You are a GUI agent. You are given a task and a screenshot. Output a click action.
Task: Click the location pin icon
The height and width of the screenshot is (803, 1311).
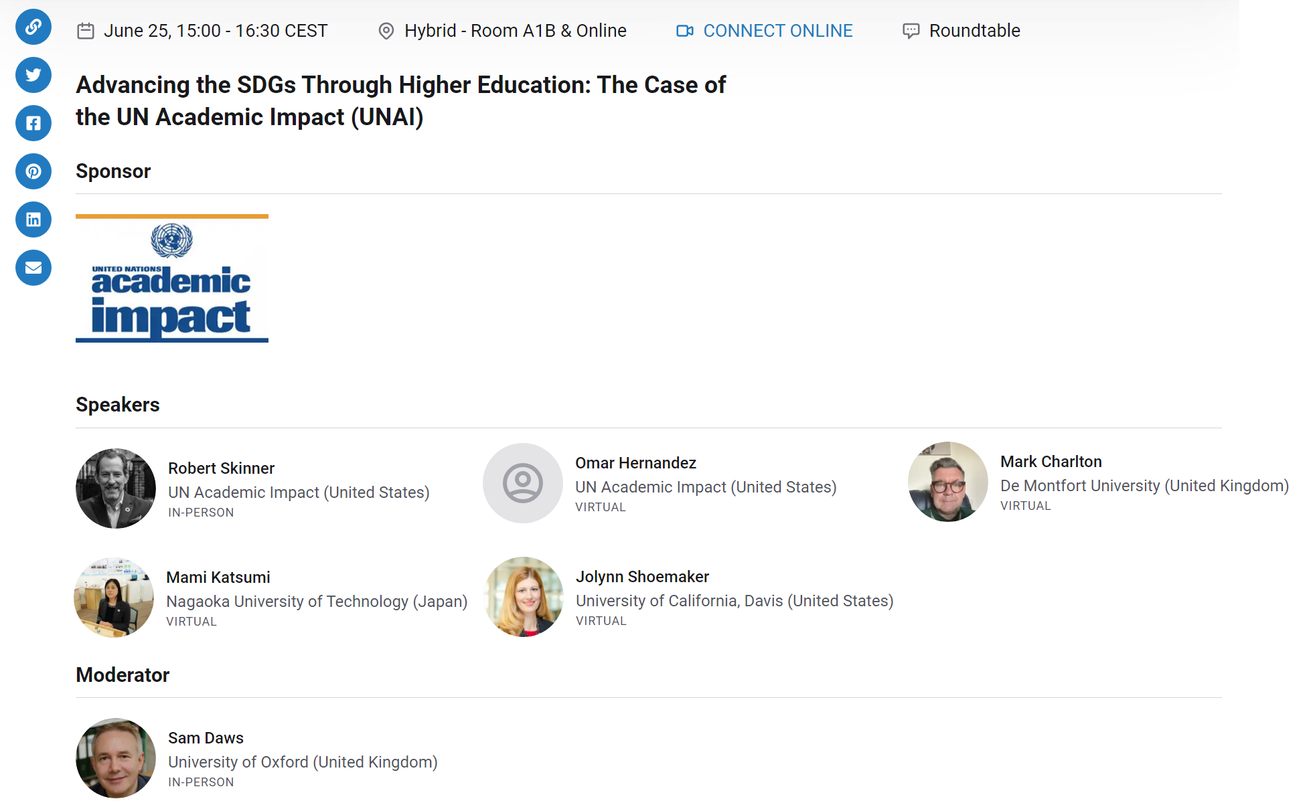coord(386,31)
